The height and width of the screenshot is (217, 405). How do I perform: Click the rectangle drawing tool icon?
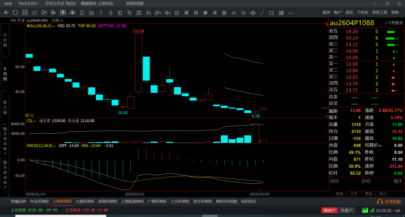click(271, 13)
